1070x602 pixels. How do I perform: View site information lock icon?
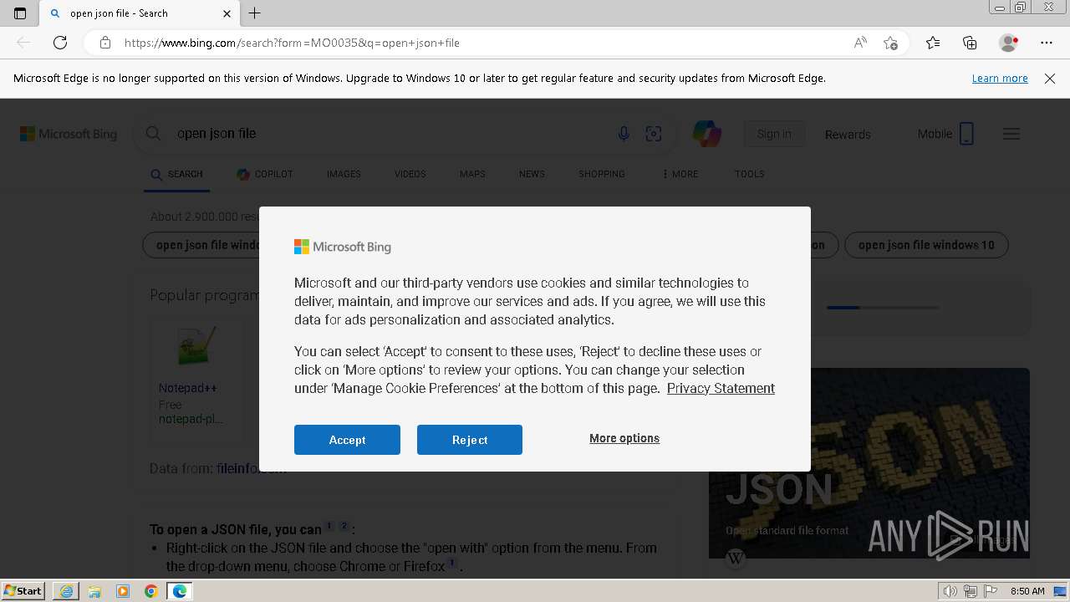coord(105,43)
